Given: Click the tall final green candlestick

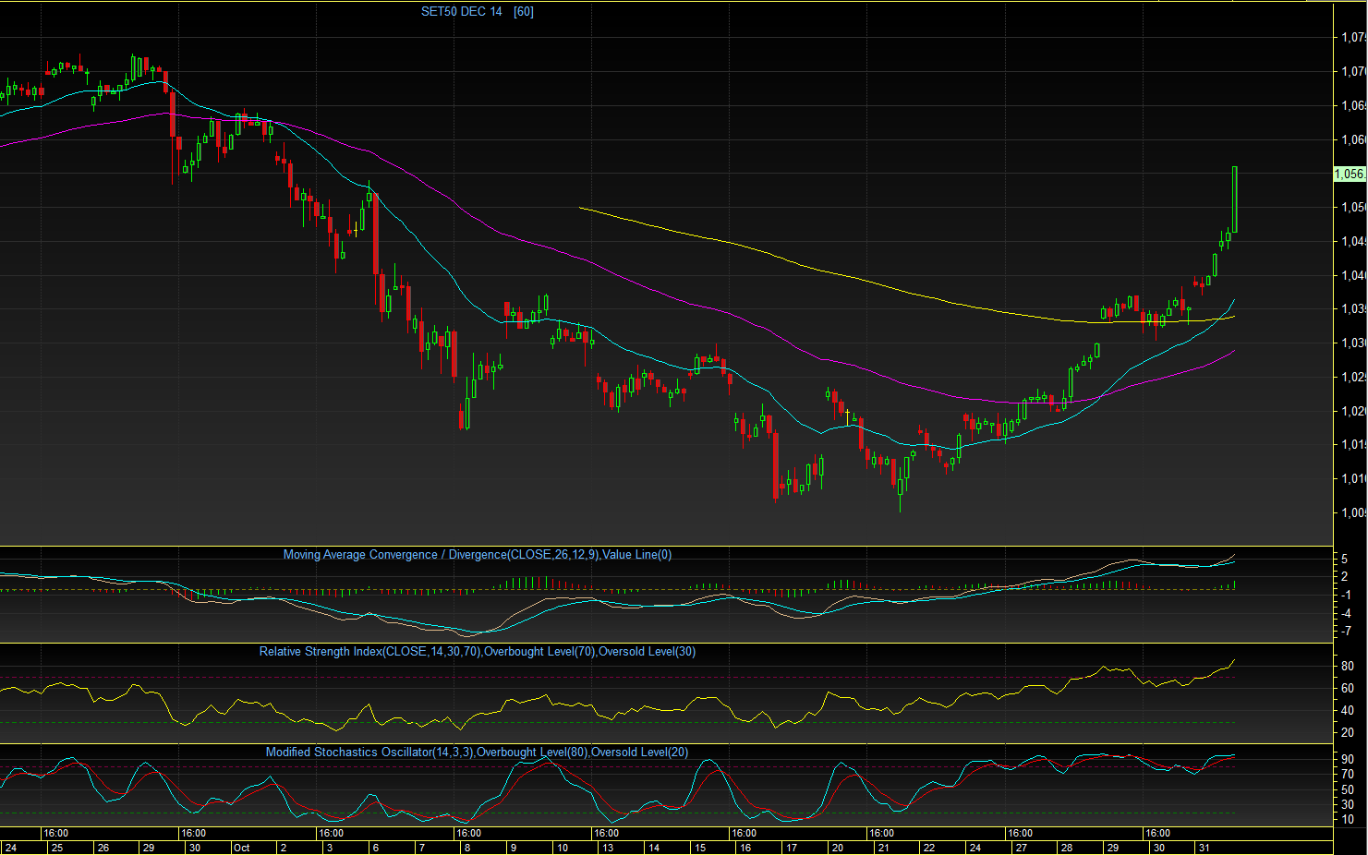Looking at the screenshot, I should (x=1235, y=199).
